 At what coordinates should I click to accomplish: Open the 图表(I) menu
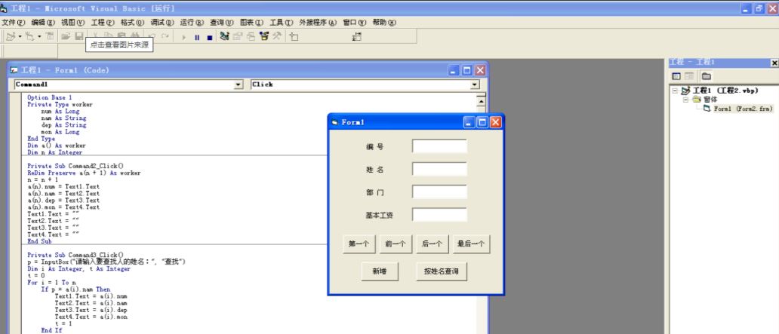(252, 23)
